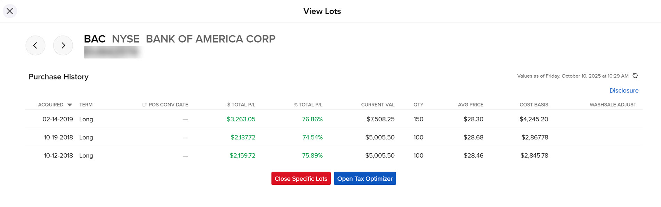Open the Tax Optimizer

[x=365, y=179]
